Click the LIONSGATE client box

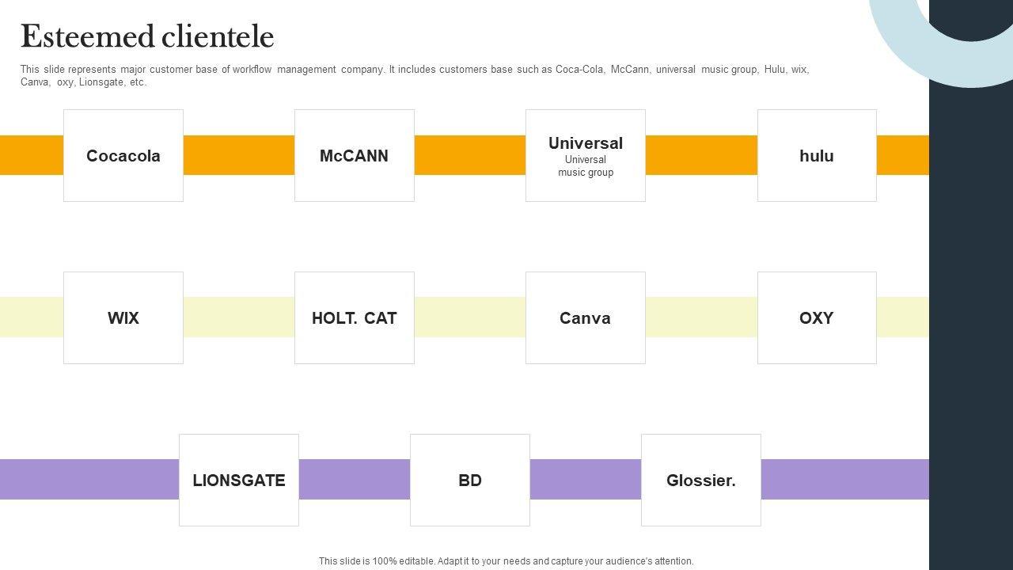(x=239, y=481)
